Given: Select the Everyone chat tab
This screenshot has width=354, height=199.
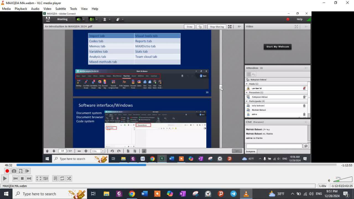Looking at the screenshot, I should click(x=251, y=151).
